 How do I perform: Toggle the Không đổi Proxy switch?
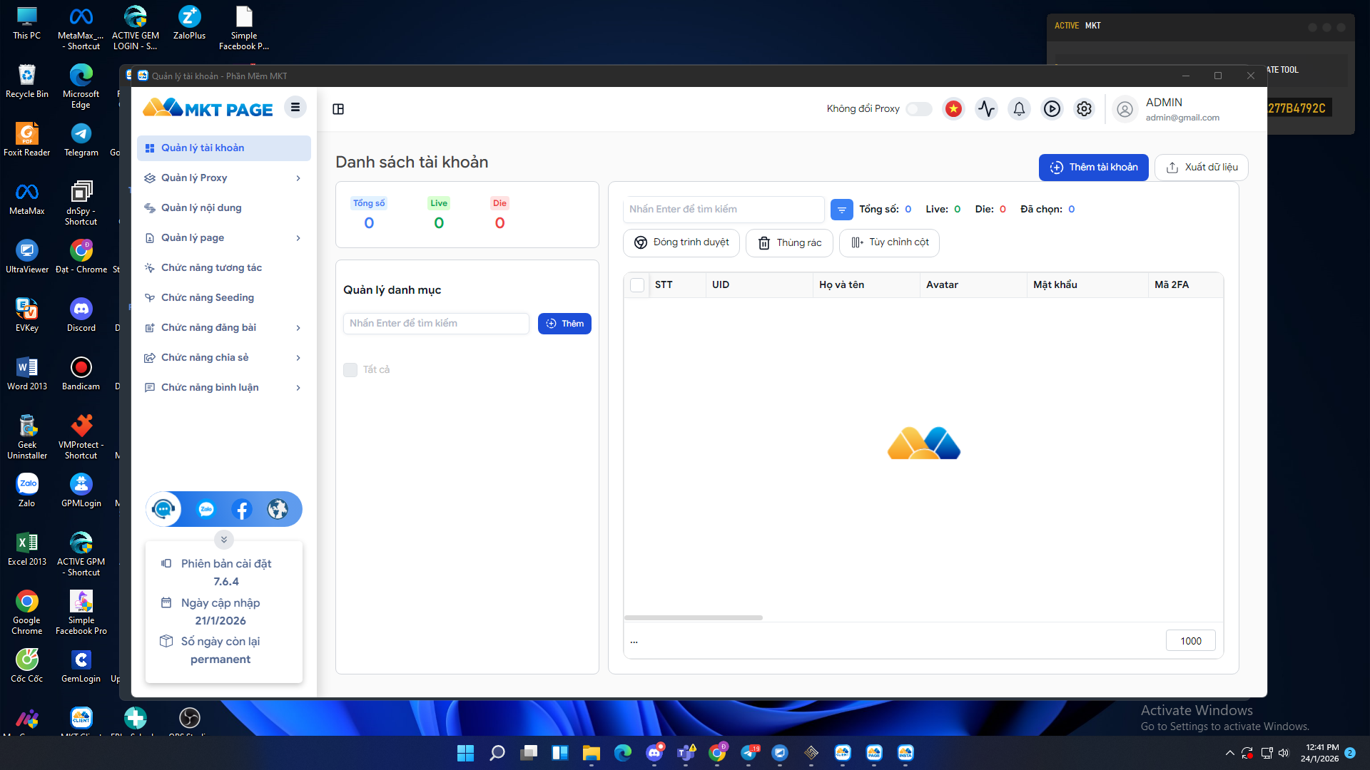point(919,109)
